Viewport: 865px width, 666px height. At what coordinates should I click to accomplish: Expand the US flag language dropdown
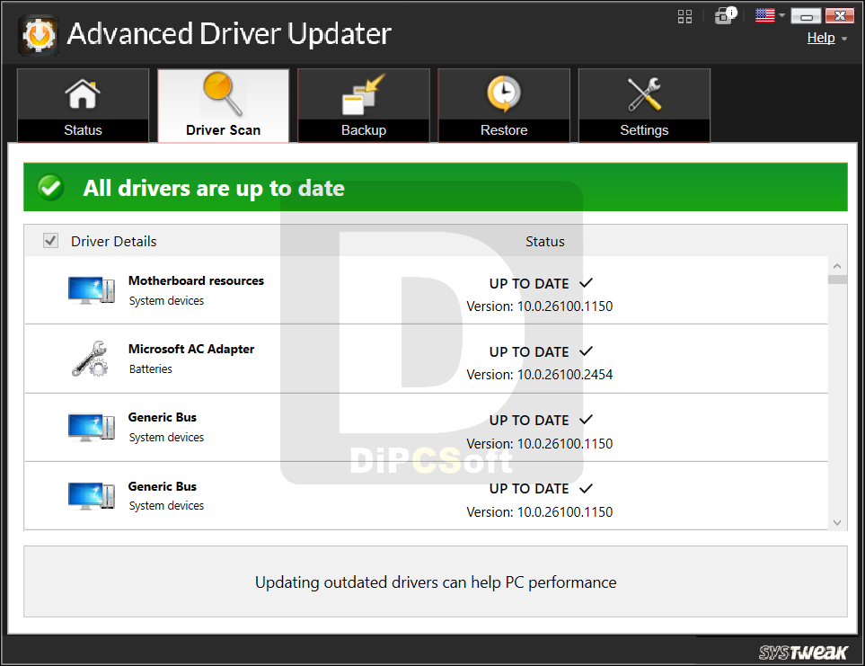point(770,15)
